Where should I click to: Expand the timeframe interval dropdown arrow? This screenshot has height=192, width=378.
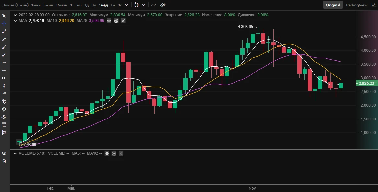click(126, 5)
